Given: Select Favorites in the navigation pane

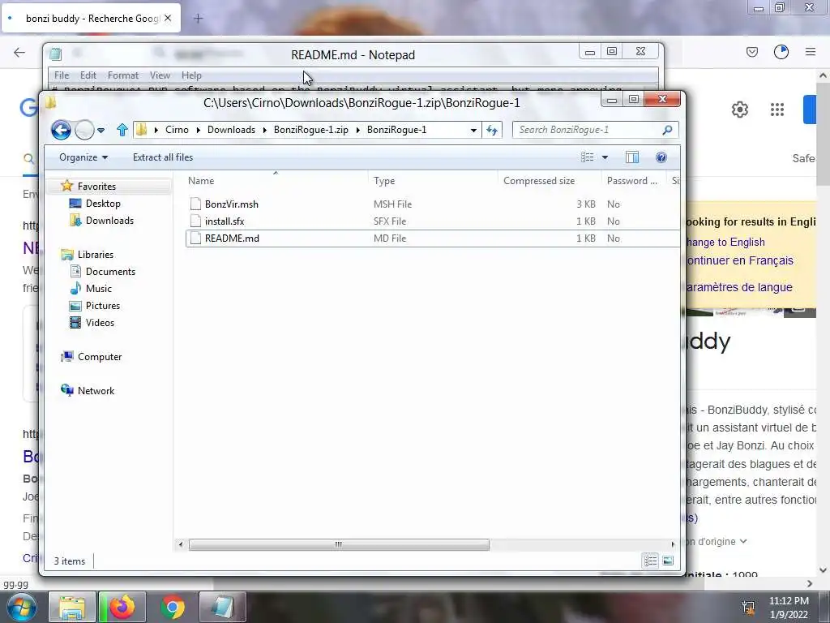Looking at the screenshot, I should click(x=96, y=187).
